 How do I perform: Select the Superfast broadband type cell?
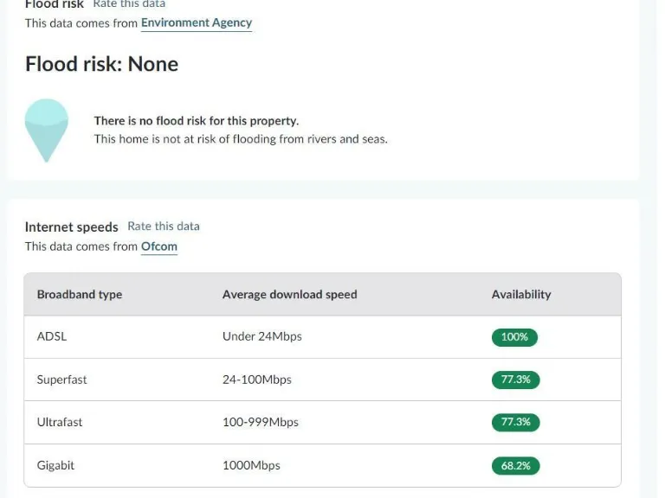pyautogui.click(x=61, y=380)
